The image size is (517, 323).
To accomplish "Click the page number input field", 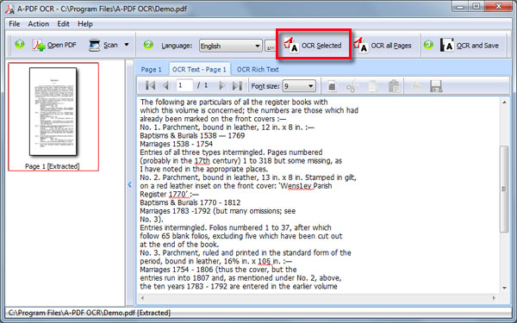I will coord(184,85).
